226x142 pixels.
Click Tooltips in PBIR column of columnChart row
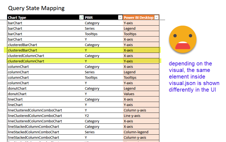pyautogui.click(x=91, y=77)
